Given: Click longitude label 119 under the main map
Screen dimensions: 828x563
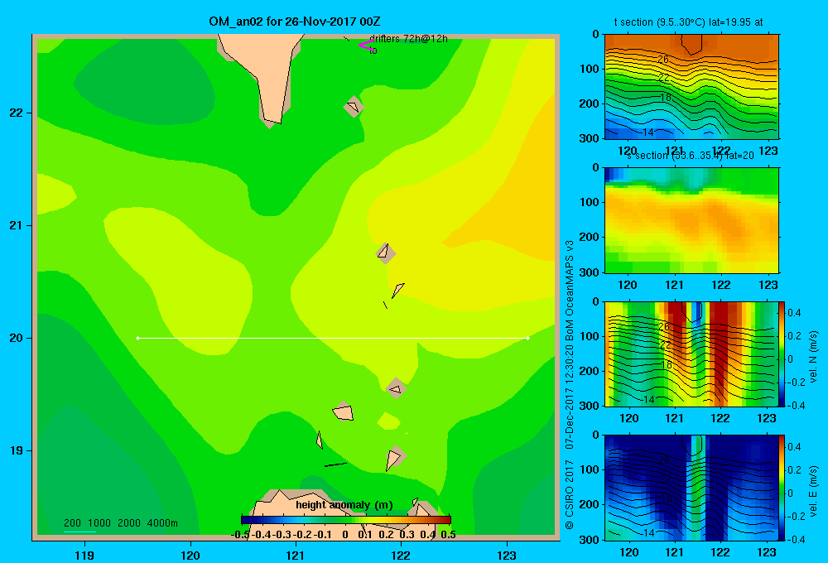Looking at the screenshot, I should pos(84,555).
